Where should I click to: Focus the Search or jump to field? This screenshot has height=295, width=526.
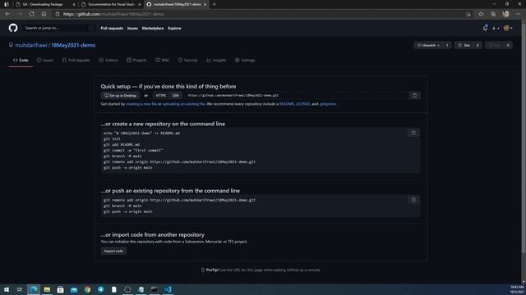(x=58, y=28)
